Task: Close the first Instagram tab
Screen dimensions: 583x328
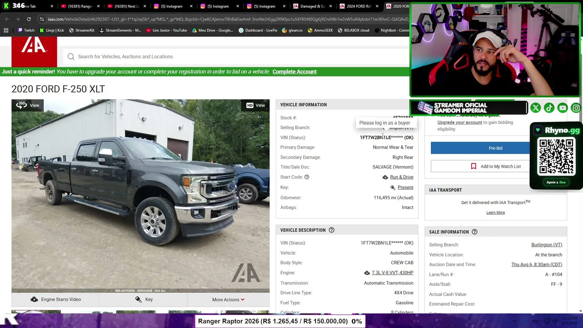Action: 192,6
